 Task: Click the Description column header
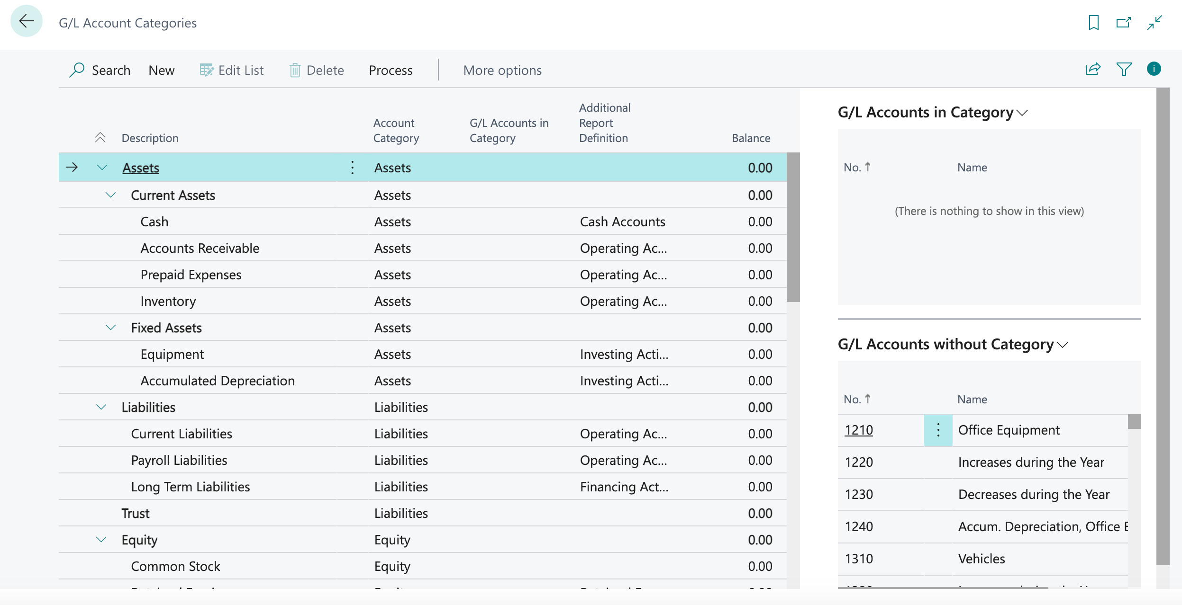[150, 138]
